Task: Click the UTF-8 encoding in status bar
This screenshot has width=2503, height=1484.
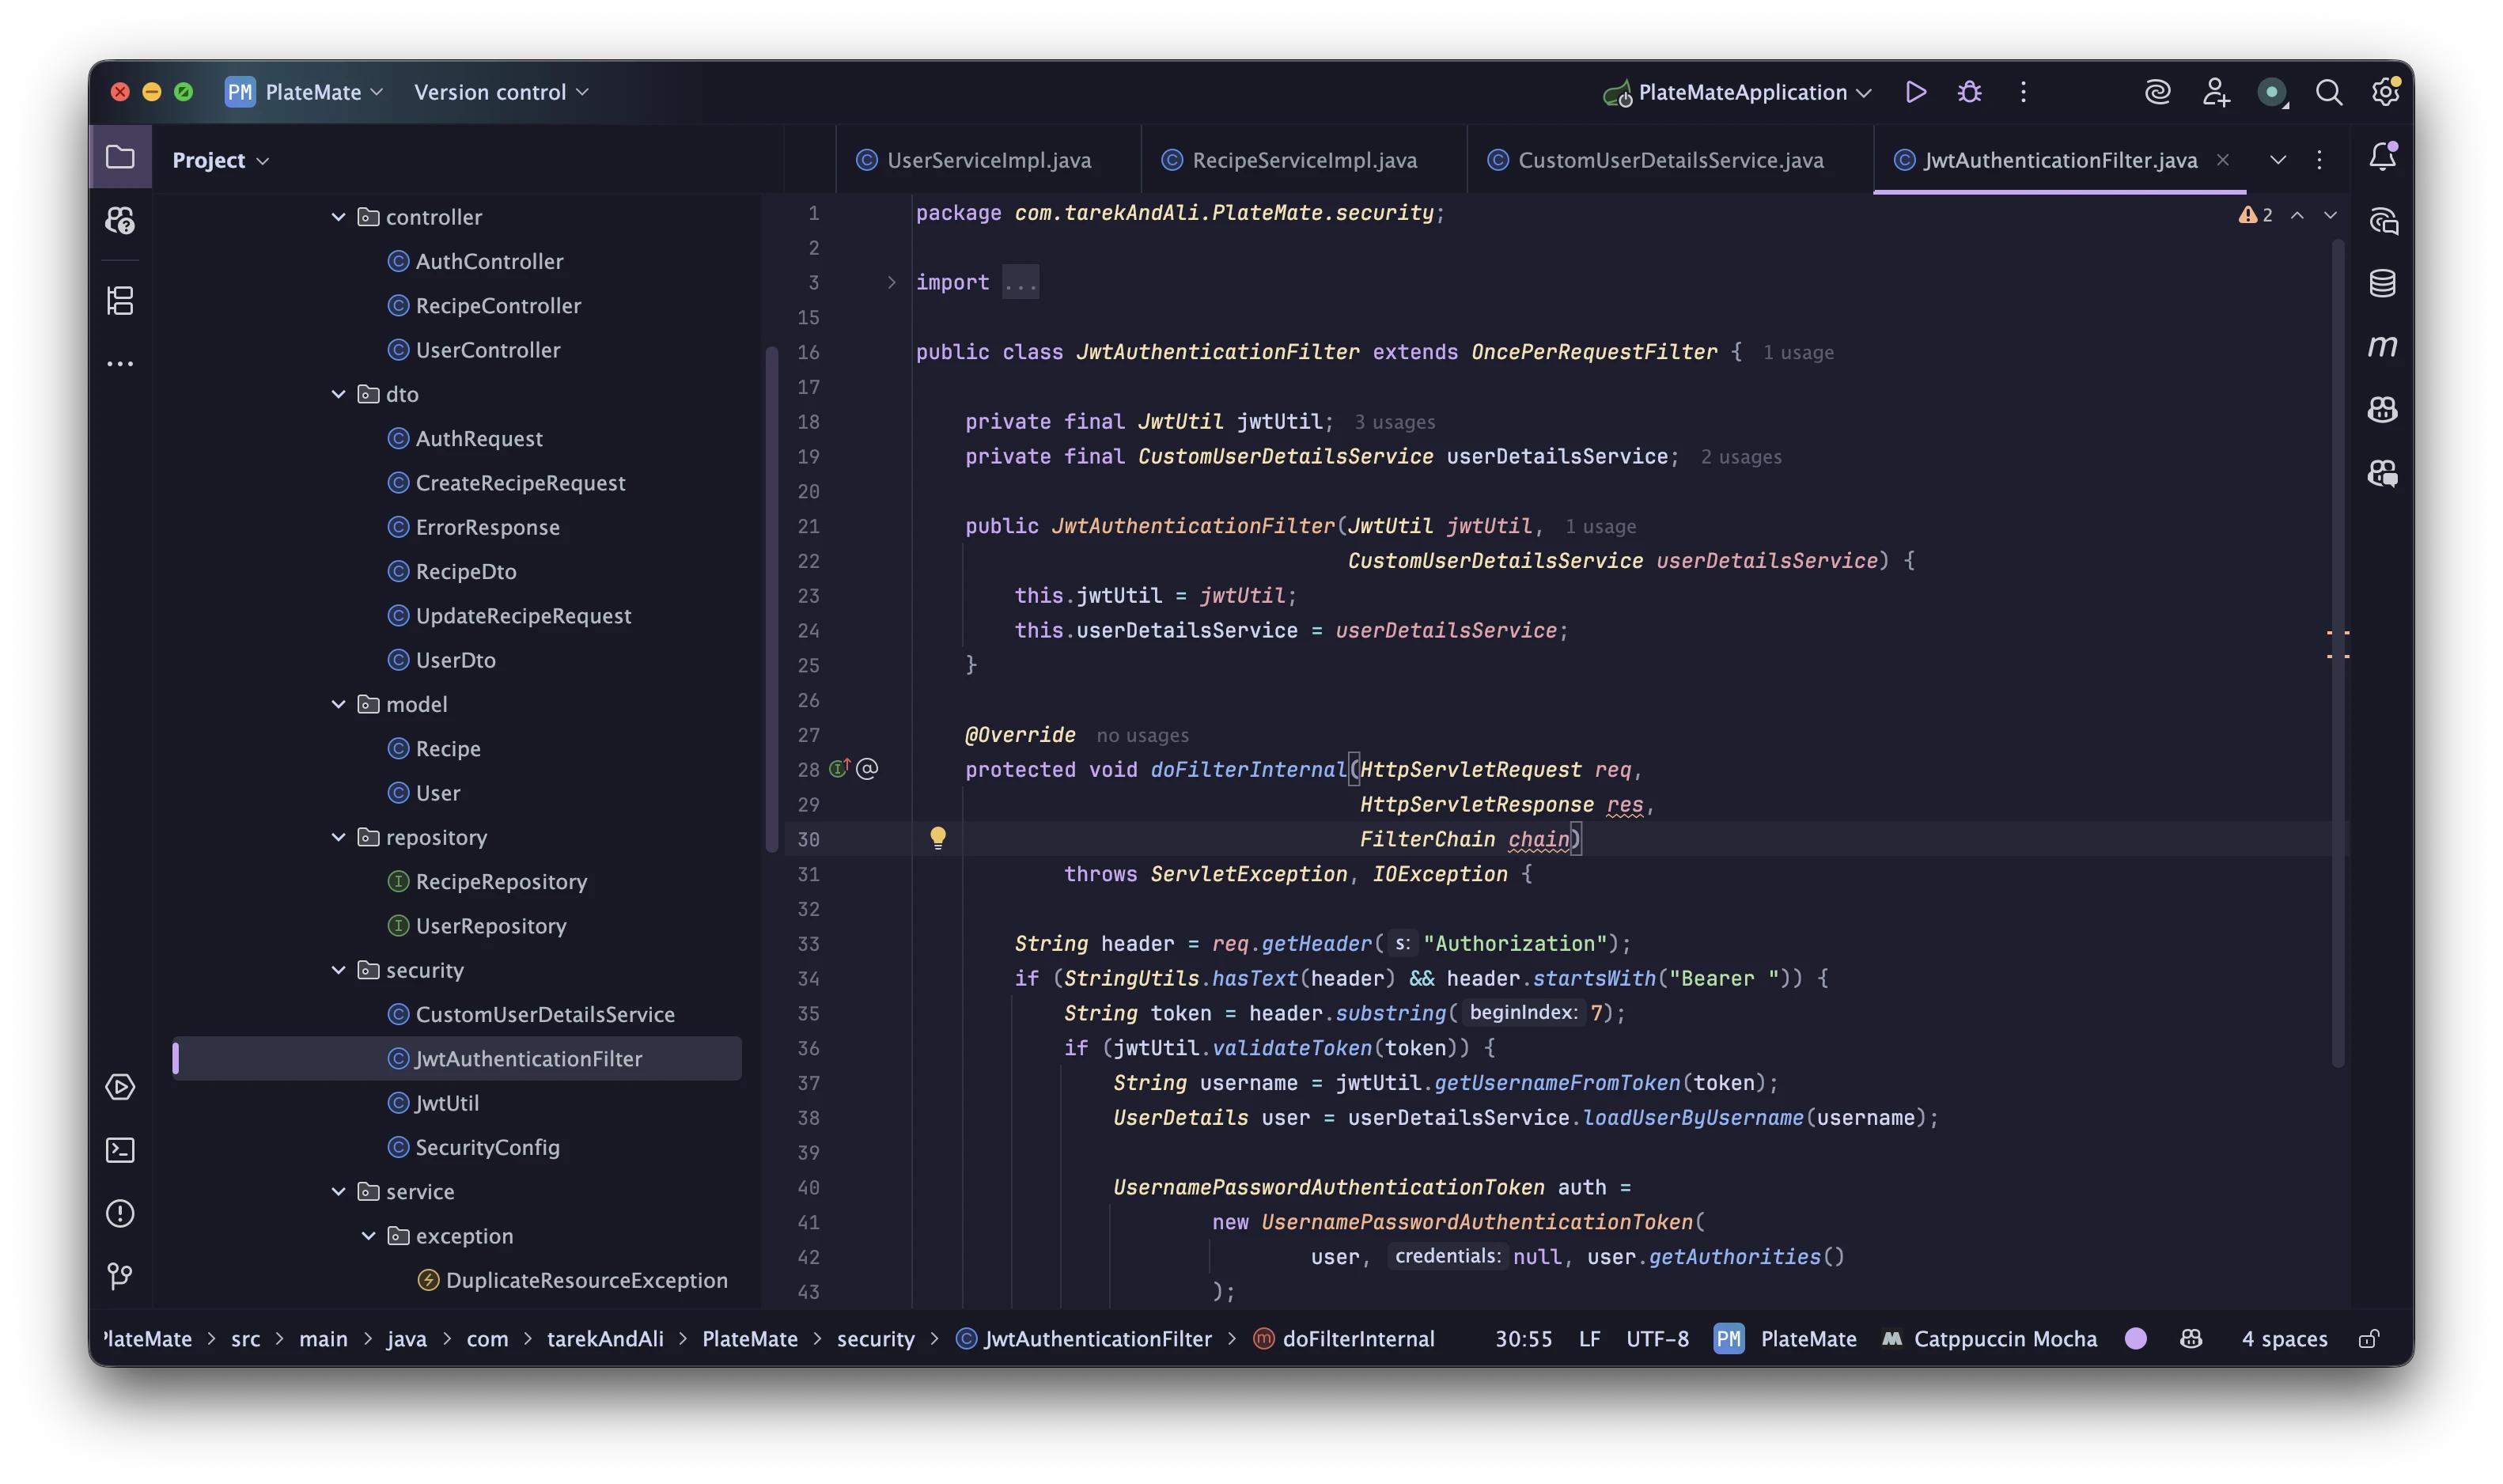Action: [x=1657, y=1339]
